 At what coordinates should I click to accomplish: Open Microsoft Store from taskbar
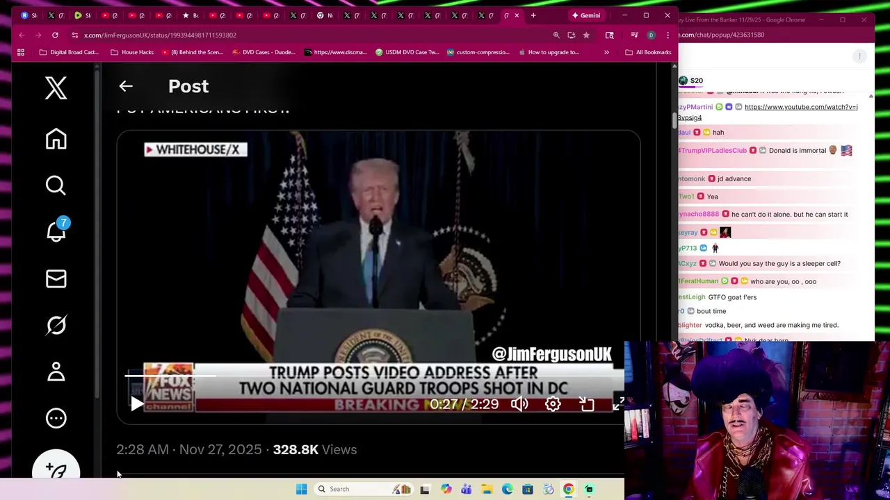[x=528, y=489]
